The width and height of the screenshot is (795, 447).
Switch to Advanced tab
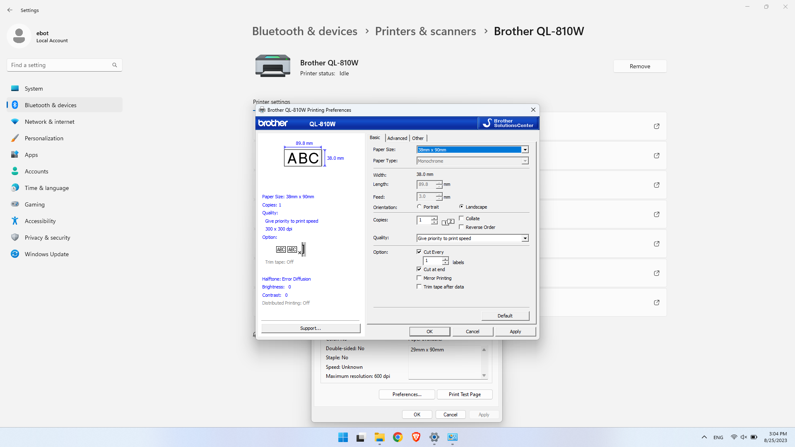click(397, 138)
